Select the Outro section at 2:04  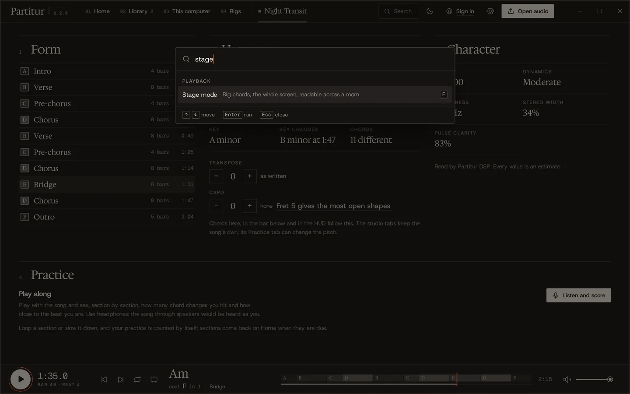tap(107, 217)
